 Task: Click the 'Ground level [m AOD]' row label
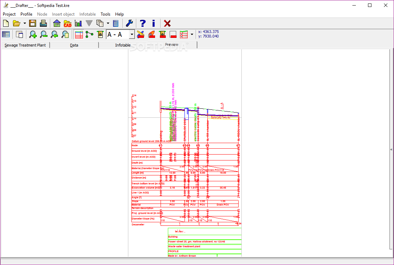click(x=144, y=151)
